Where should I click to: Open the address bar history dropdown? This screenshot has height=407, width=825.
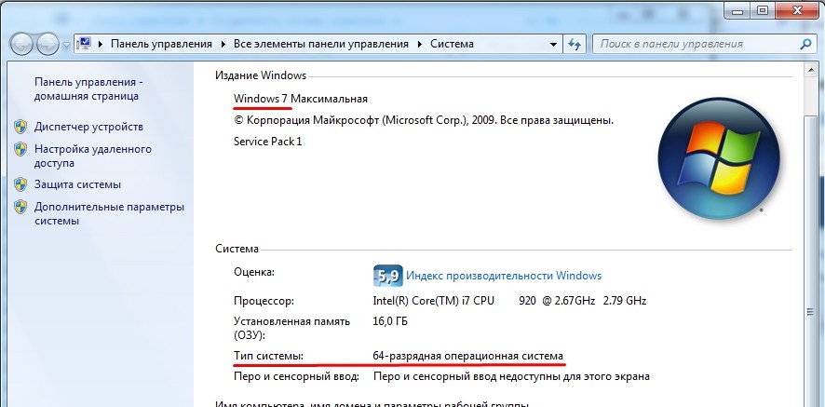552,44
